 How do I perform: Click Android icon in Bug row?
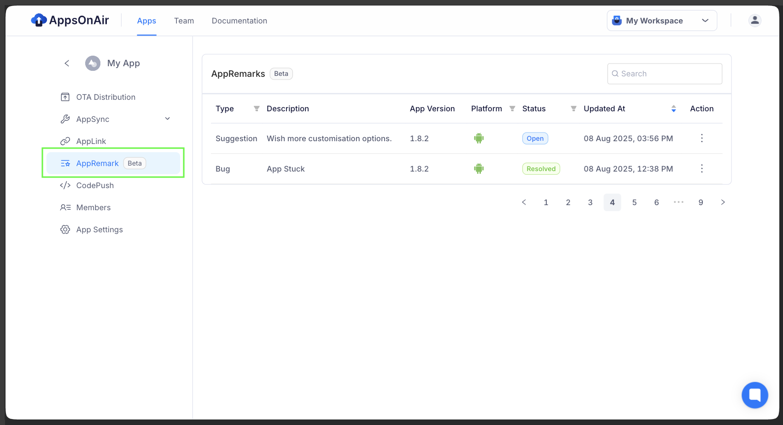(x=479, y=168)
